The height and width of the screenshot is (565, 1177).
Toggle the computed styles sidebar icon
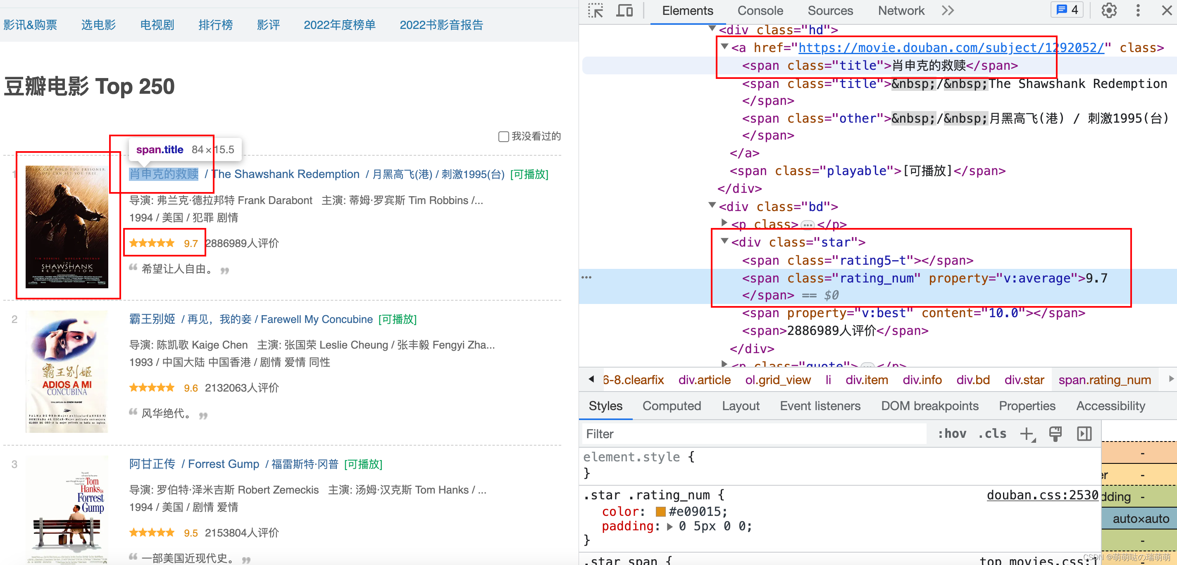pos(1084,434)
